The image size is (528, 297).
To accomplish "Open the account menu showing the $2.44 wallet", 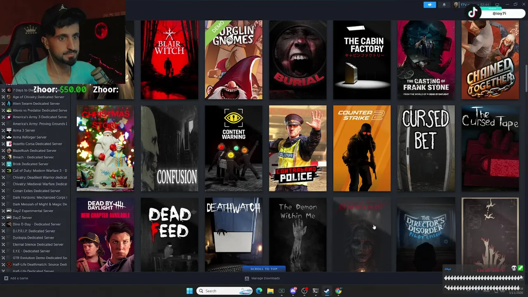I will click(x=471, y=5).
